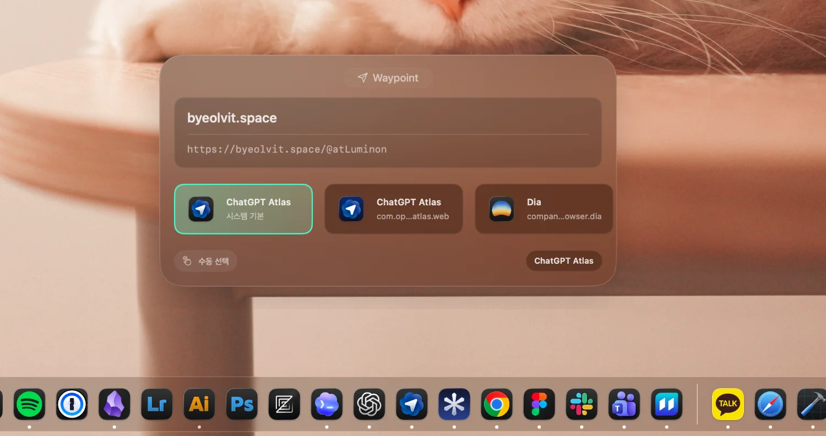
Task: Launch Adobe Illustrator from the Dock
Action: [x=199, y=405]
